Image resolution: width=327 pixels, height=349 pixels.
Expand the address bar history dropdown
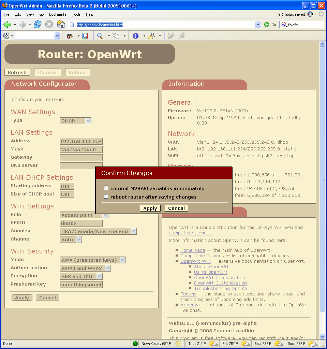coord(258,25)
